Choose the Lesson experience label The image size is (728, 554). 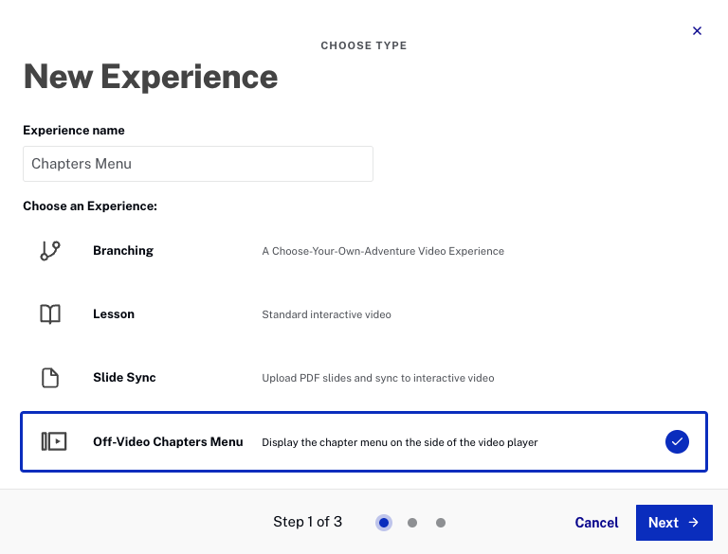tap(114, 314)
